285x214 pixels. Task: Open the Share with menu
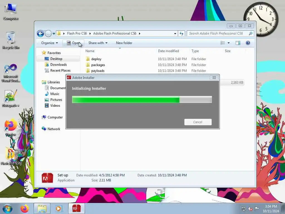tap(98, 43)
